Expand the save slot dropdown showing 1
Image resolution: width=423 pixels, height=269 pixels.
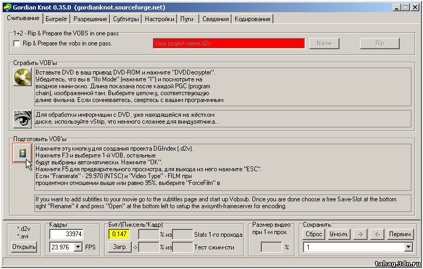408,247
